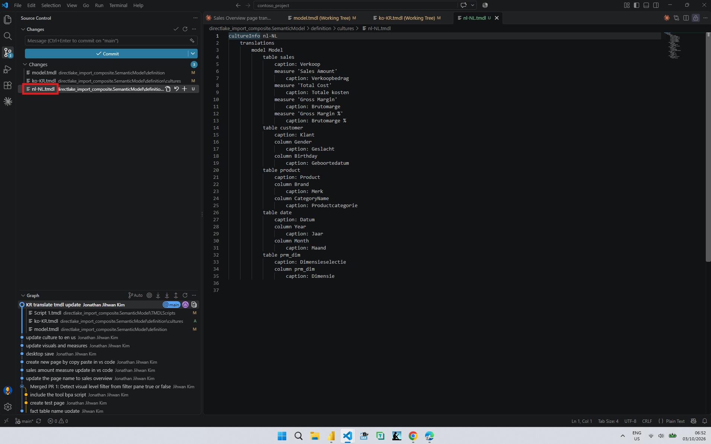Click the commit message input field

coord(111,41)
